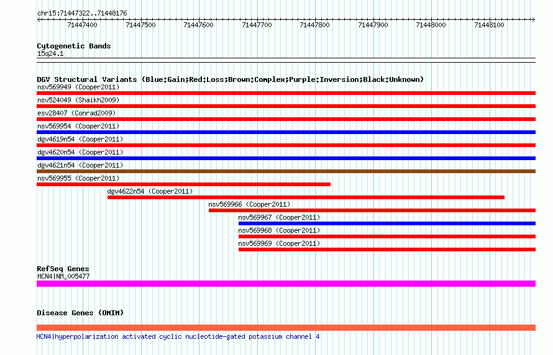Click ruler position 71448000
The image size is (553, 355).
coord(431,25)
